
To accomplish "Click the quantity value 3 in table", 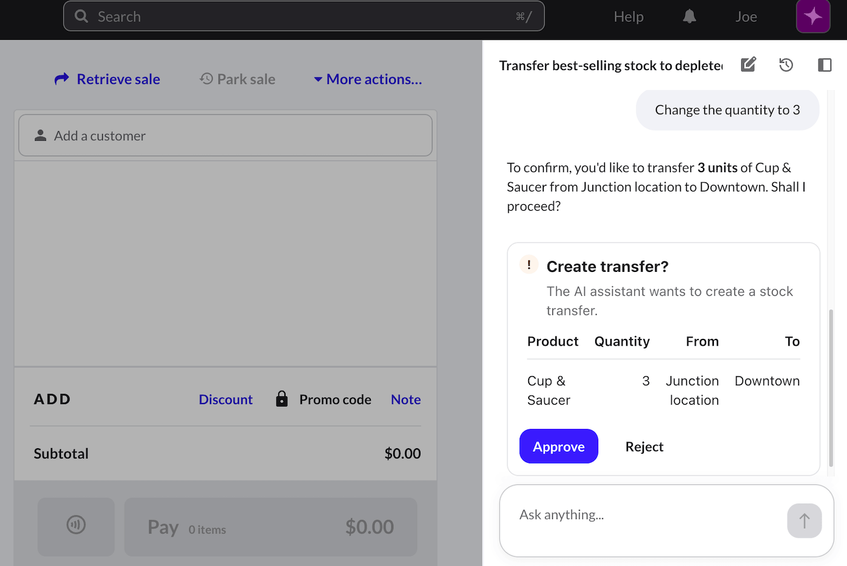I will 646,381.
